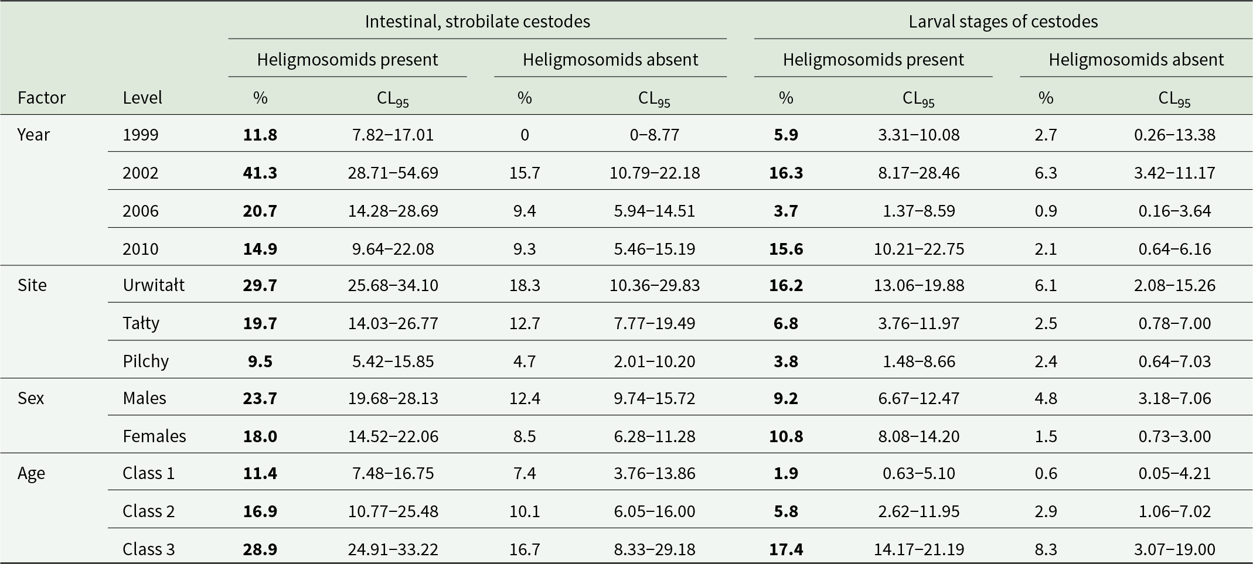Image resolution: width=1253 pixels, height=564 pixels.
Task: Select the 'Class 1' age row label
Action: (x=148, y=473)
